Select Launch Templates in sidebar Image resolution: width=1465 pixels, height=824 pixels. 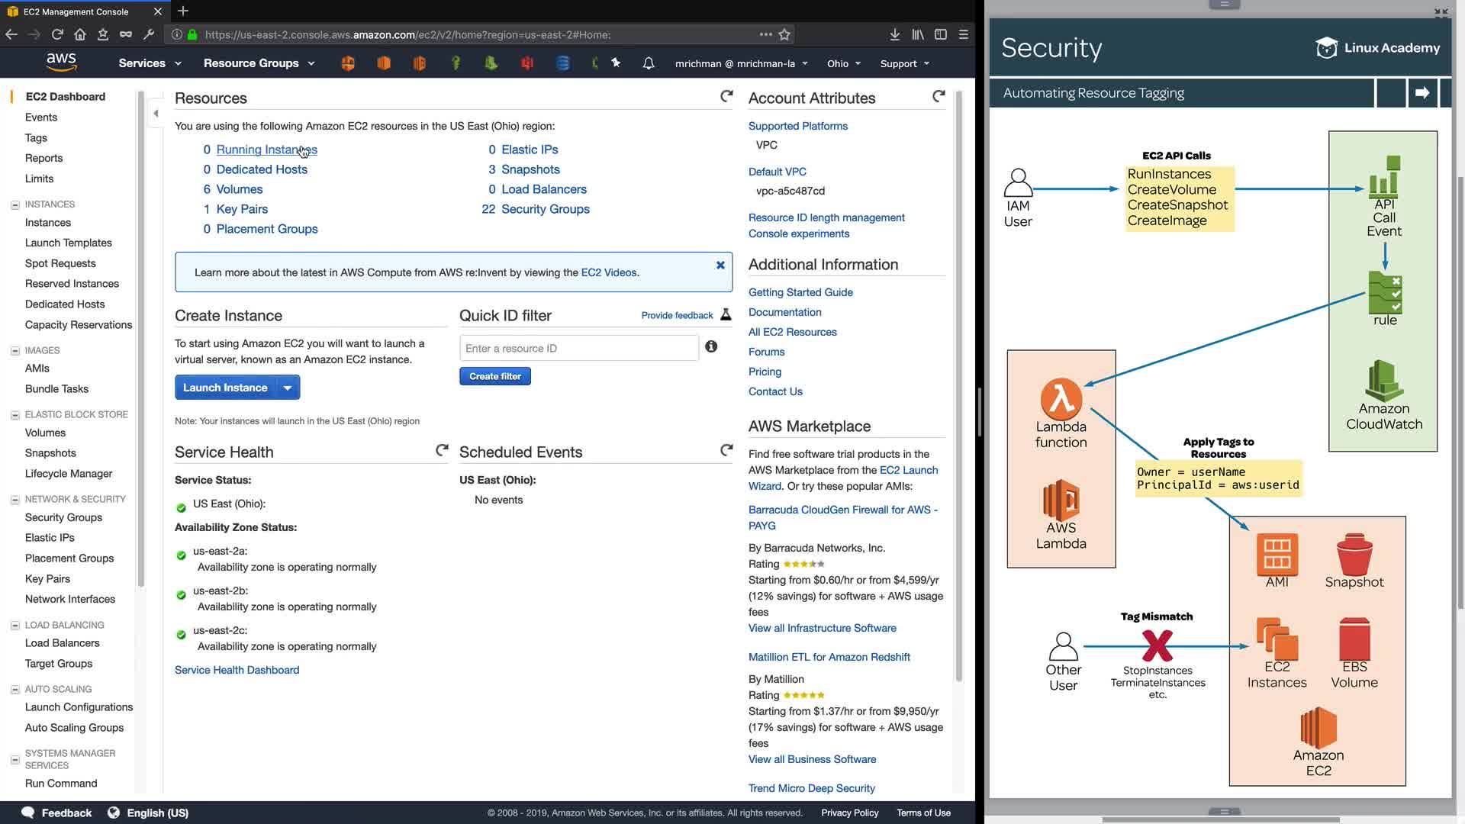pyautogui.click(x=68, y=243)
